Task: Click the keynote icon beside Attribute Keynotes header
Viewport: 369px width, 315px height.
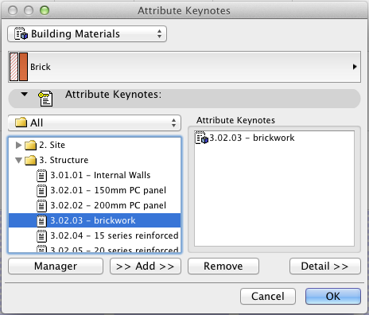Action: 45,99
